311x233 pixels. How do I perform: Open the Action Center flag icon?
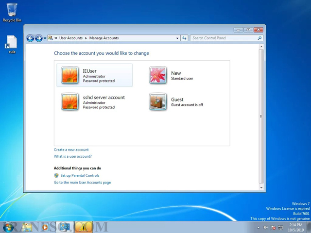[x=273, y=228]
